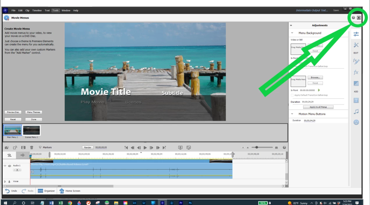Viewport: 370px width, 205px height.
Task: Click the fast forward button
Action: coord(158,148)
